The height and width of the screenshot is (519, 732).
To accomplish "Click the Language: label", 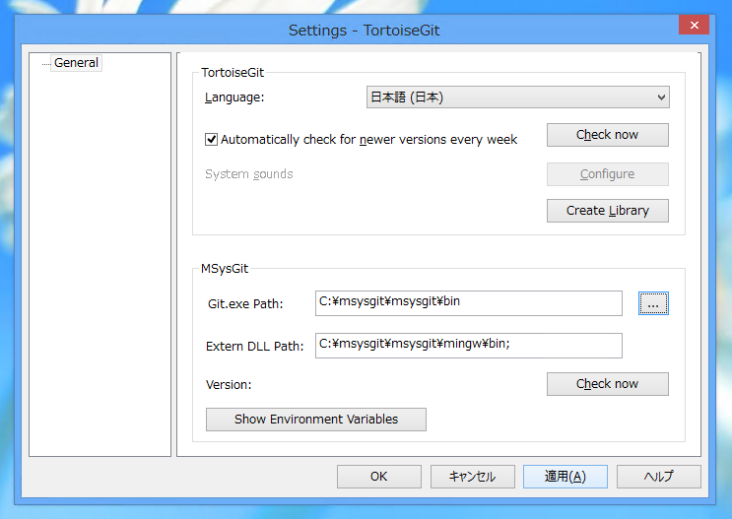I will pos(234,97).
